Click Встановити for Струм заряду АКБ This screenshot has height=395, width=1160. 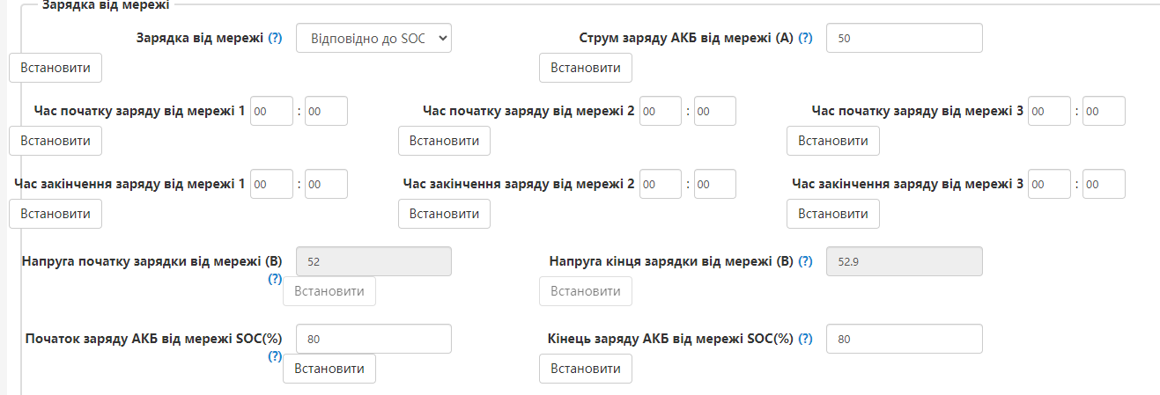(x=586, y=68)
